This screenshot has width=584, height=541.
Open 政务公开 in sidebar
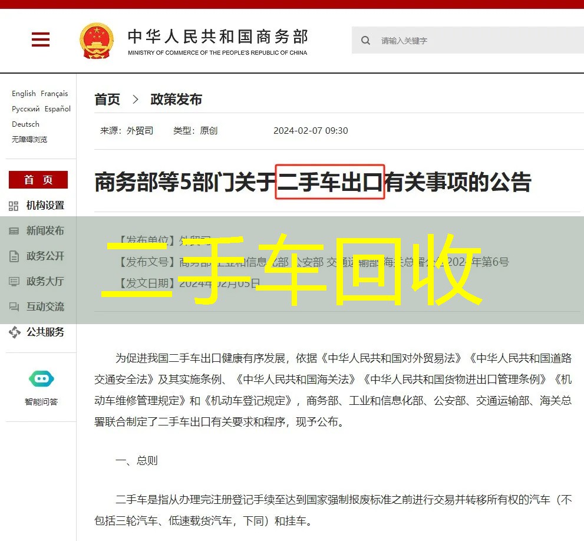(x=45, y=256)
